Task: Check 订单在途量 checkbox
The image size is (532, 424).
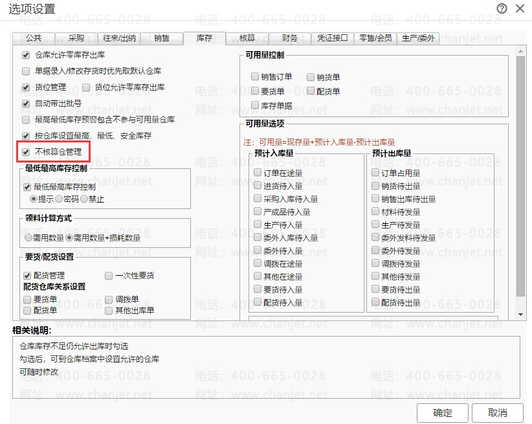Action: (x=258, y=173)
